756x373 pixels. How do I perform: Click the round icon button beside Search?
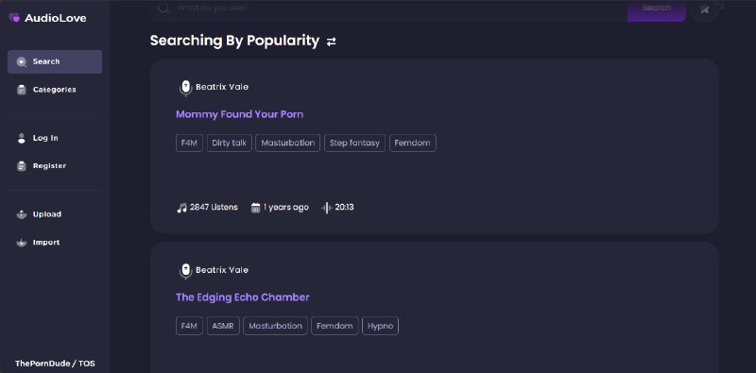[x=704, y=8]
